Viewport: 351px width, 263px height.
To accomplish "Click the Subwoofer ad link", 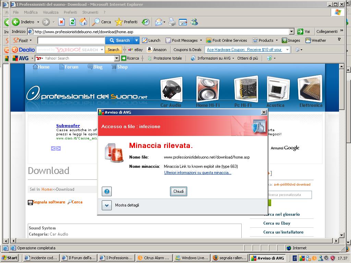I will (x=68, y=126).
